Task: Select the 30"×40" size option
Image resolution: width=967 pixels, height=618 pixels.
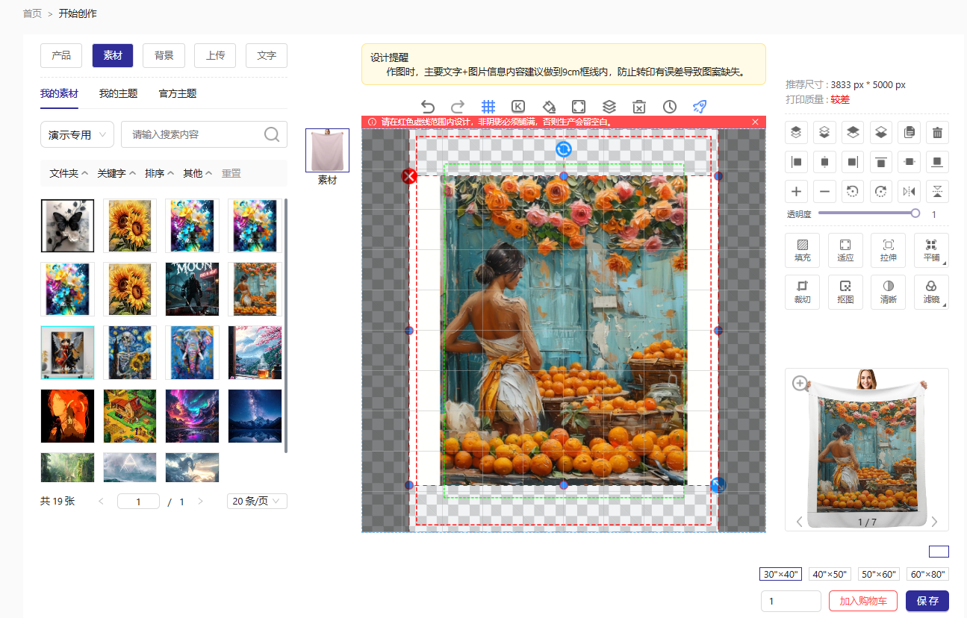Action: pyautogui.click(x=780, y=574)
